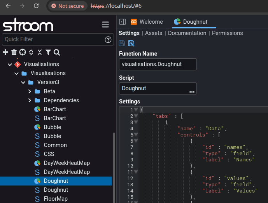Open the Common script label
268x203 pixels.
pyautogui.click(x=55, y=145)
